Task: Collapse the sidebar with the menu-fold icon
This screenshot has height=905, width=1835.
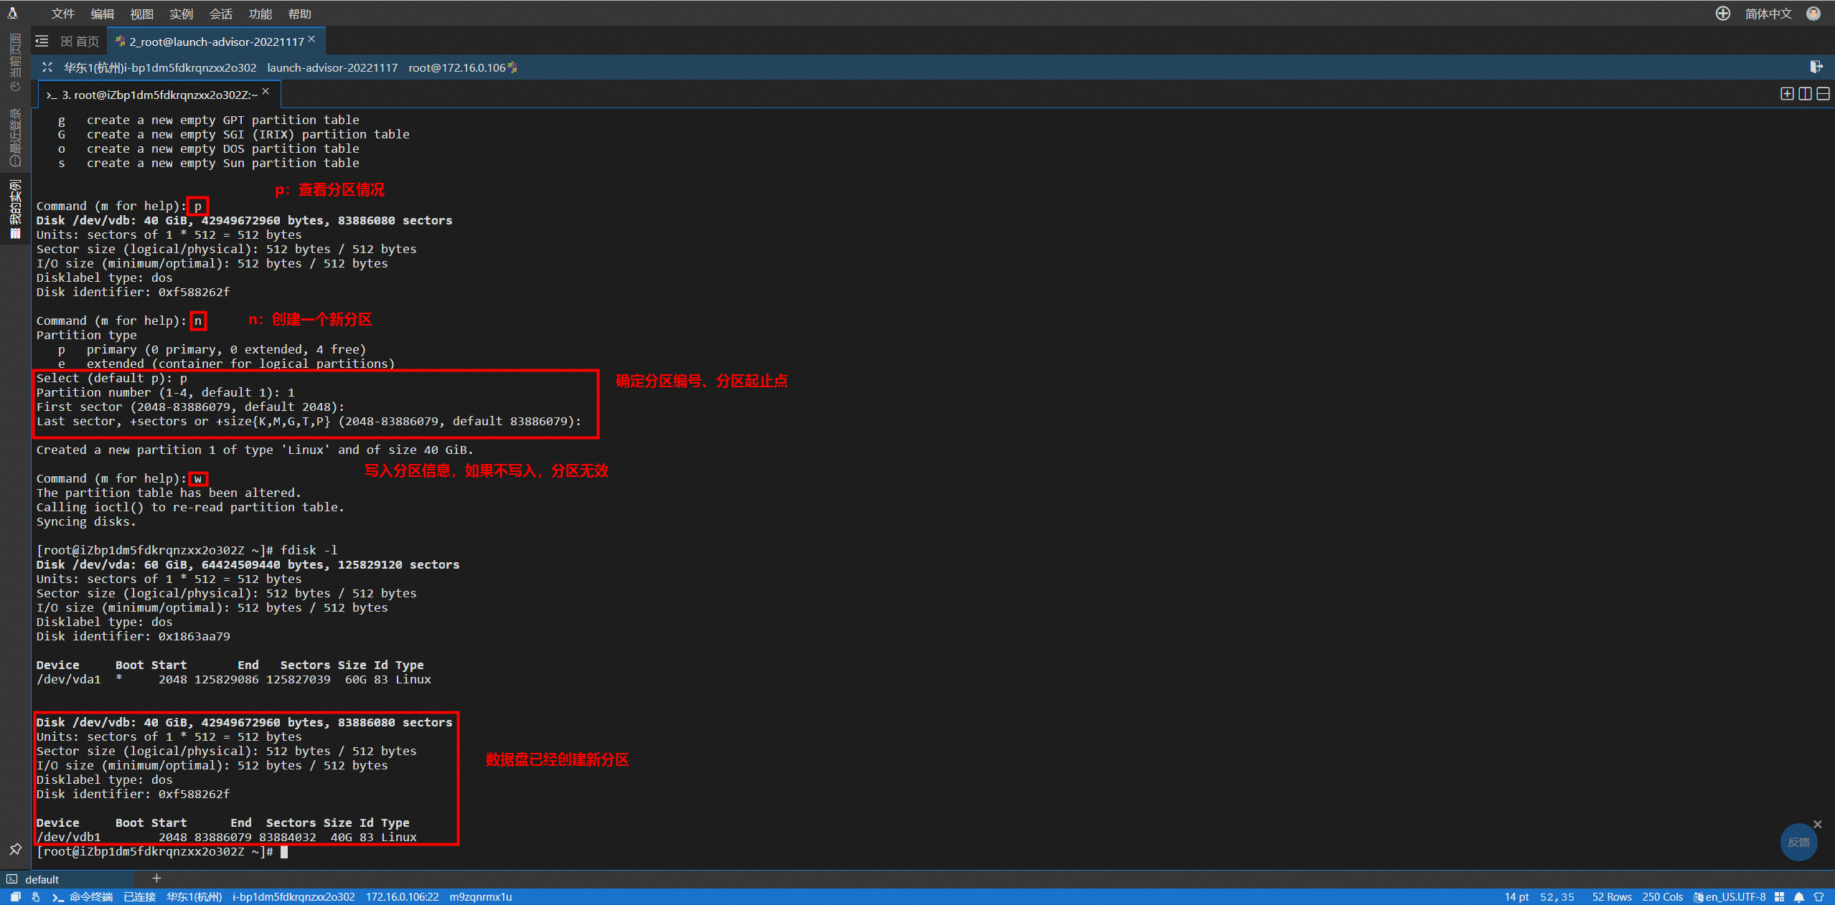Action: click(42, 42)
